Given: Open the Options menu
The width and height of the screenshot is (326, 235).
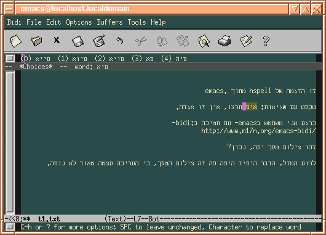Looking at the screenshot, I should point(79,22).
